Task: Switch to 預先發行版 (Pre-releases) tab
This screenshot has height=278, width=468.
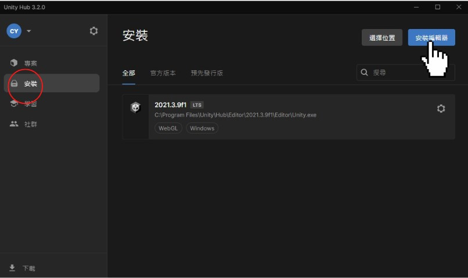Action: pyautogui.click(x=207, y=73)
